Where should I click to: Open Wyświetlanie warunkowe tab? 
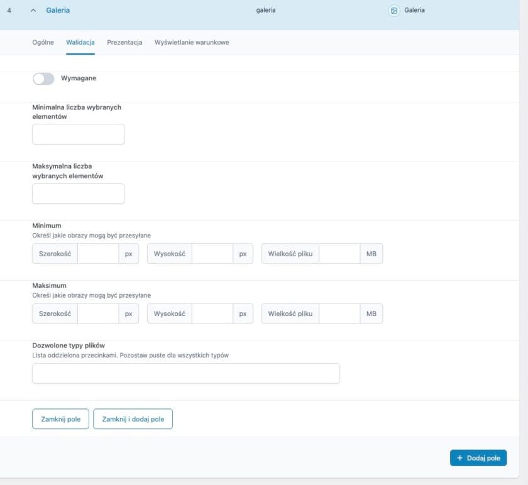pyautogui.click(x=192, y=42)
